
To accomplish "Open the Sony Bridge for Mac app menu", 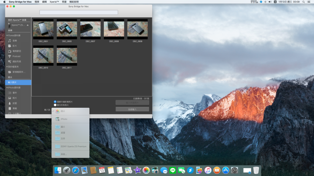I will (20, 2).
